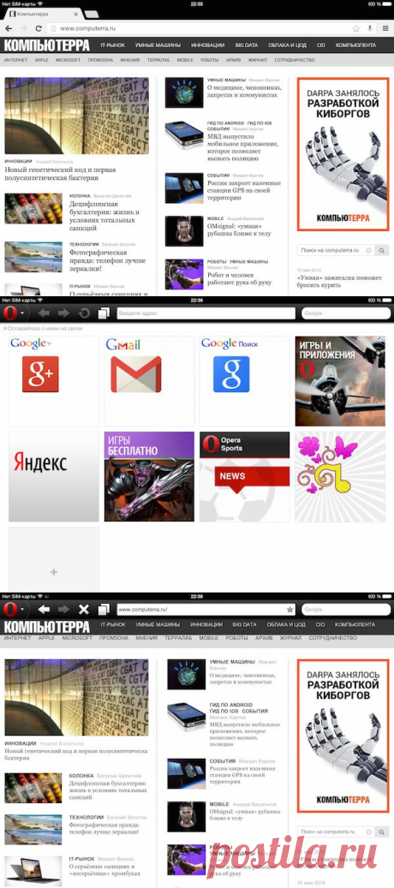Stop loading with Opera's X button
The width and height of the screenshot is (394, 888).
pyautogui.click(x=84, y=610)
